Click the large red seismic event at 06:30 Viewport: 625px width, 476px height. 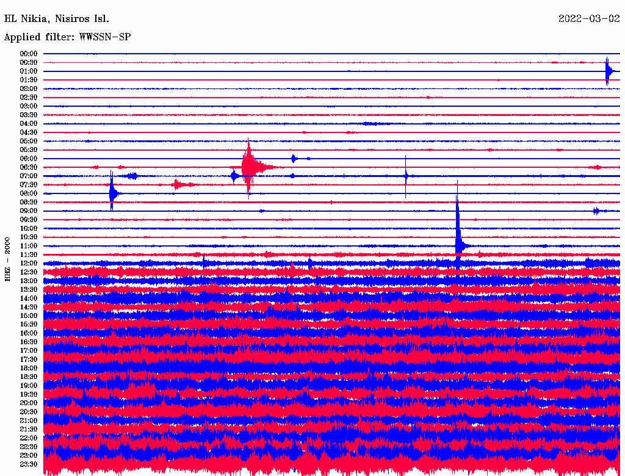[x=249, y=167]
